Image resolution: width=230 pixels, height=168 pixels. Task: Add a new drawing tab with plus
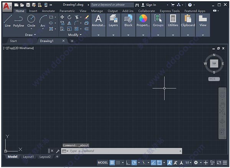tap(72, 41)
